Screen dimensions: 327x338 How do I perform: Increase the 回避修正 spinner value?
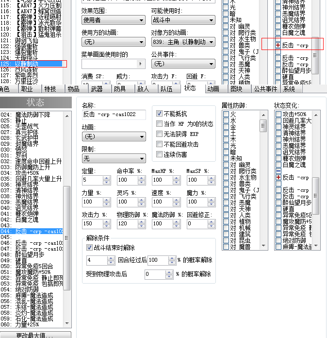211,221
